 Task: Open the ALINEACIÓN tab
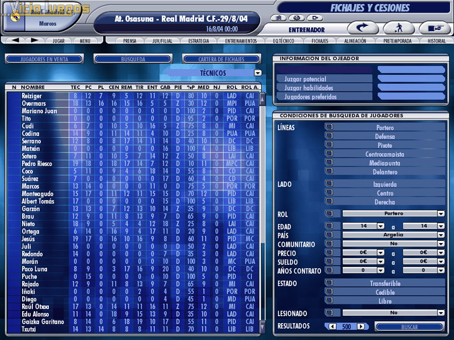coord(355,41)
